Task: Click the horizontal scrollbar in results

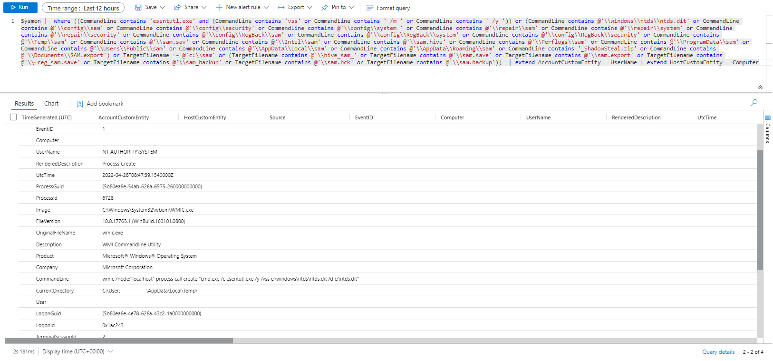Action: pyautogui.click(x=119, y=341)
